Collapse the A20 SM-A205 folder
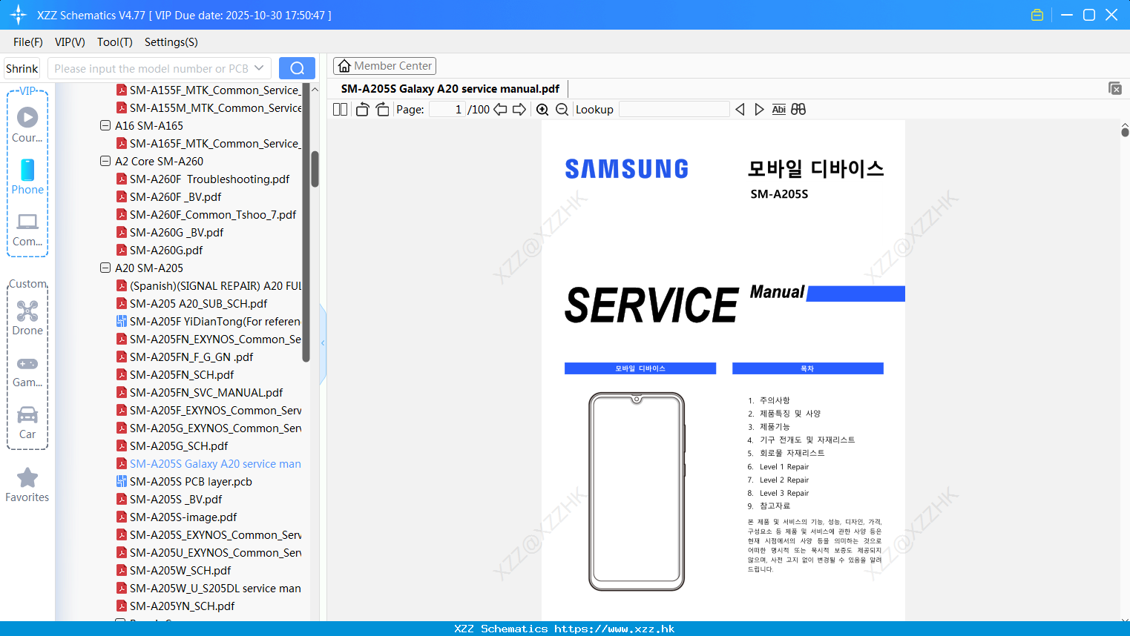Screen dimensions: 1130x636 click(105, 268)
